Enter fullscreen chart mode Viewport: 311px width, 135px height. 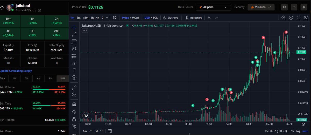pyautogui.click(x=299, y=18)
